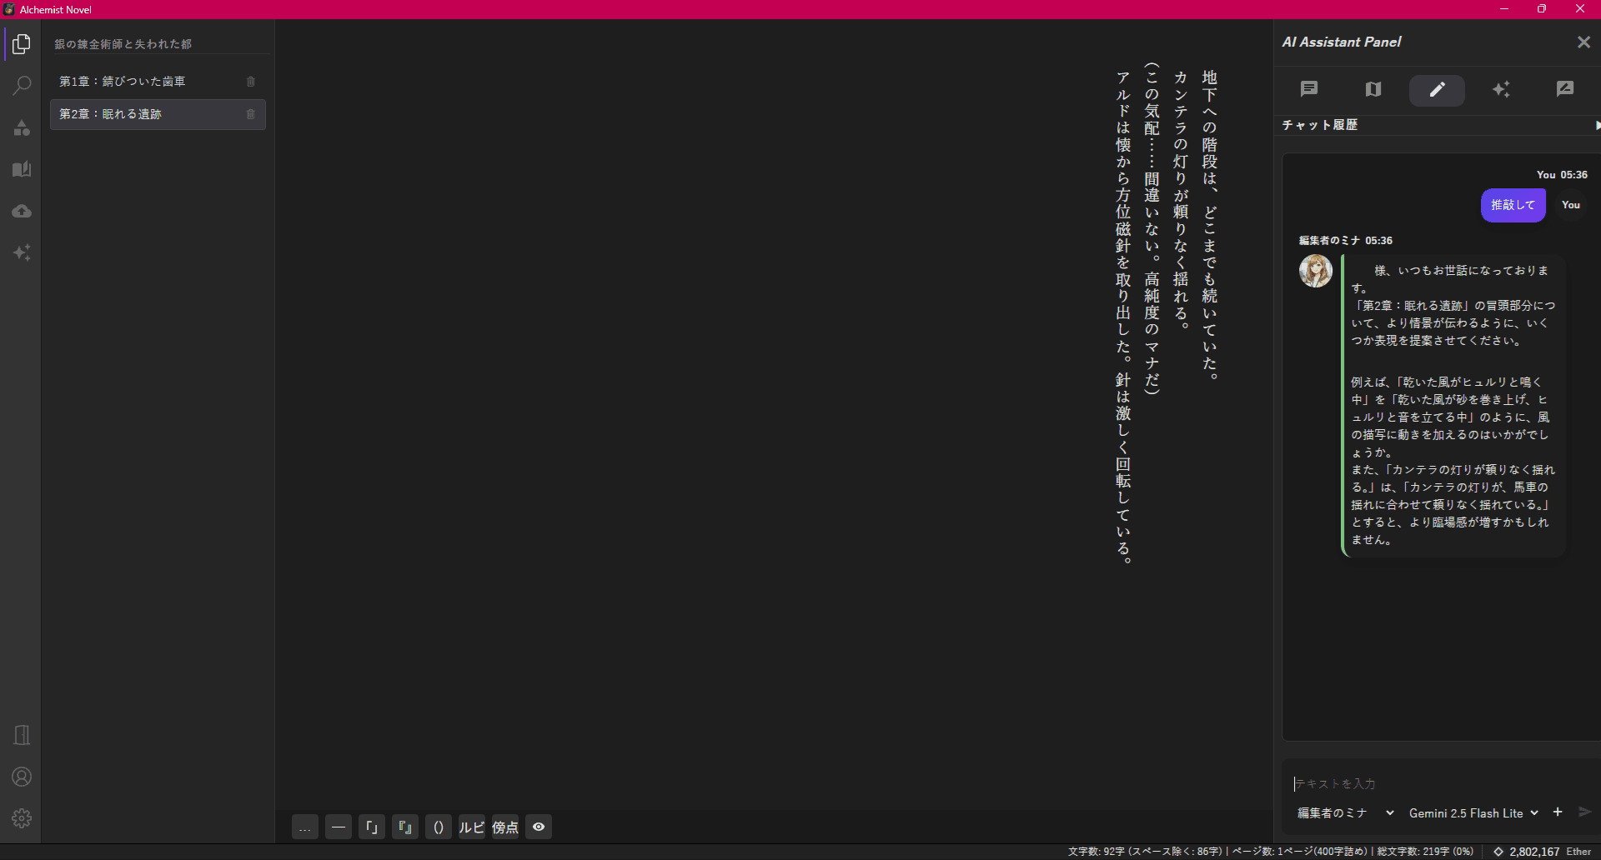Image resolution: width=1601 pixels, height=860 pixels.
Task: Toggle the preview eye in the editor toolbar
Action: point(538,827)
